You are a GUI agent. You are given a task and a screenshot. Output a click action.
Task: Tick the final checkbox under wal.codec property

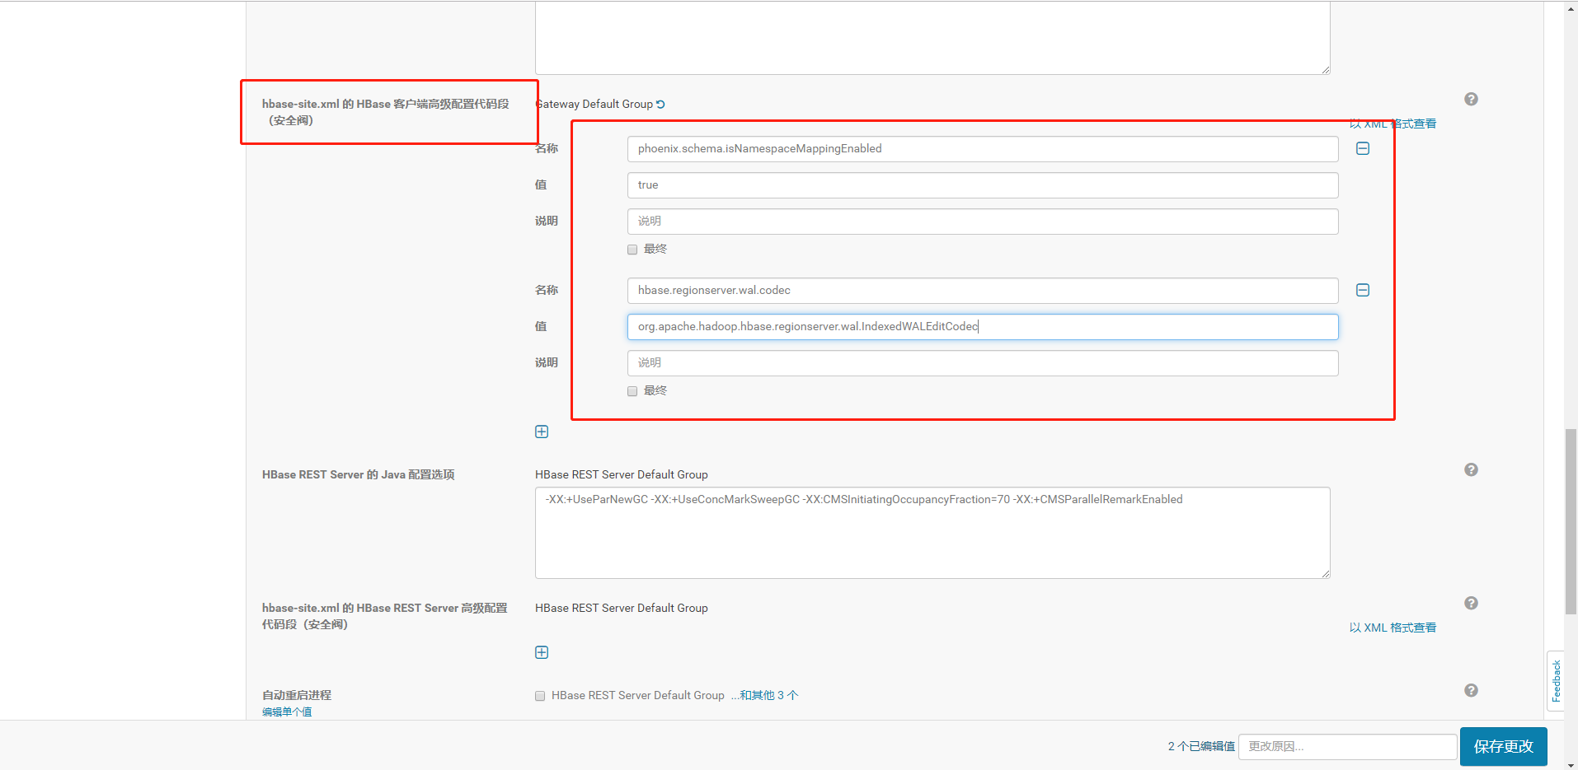point(632,391)
